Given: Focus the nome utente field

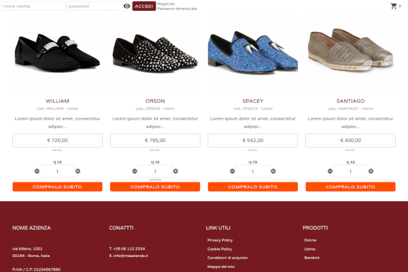Looking at the screenshot, I should click(x=33, y=6).
